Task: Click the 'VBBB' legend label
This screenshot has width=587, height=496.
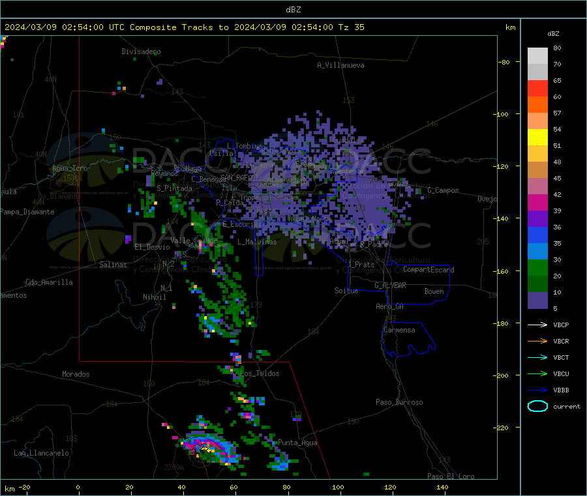Action: (x=561, y=390)
